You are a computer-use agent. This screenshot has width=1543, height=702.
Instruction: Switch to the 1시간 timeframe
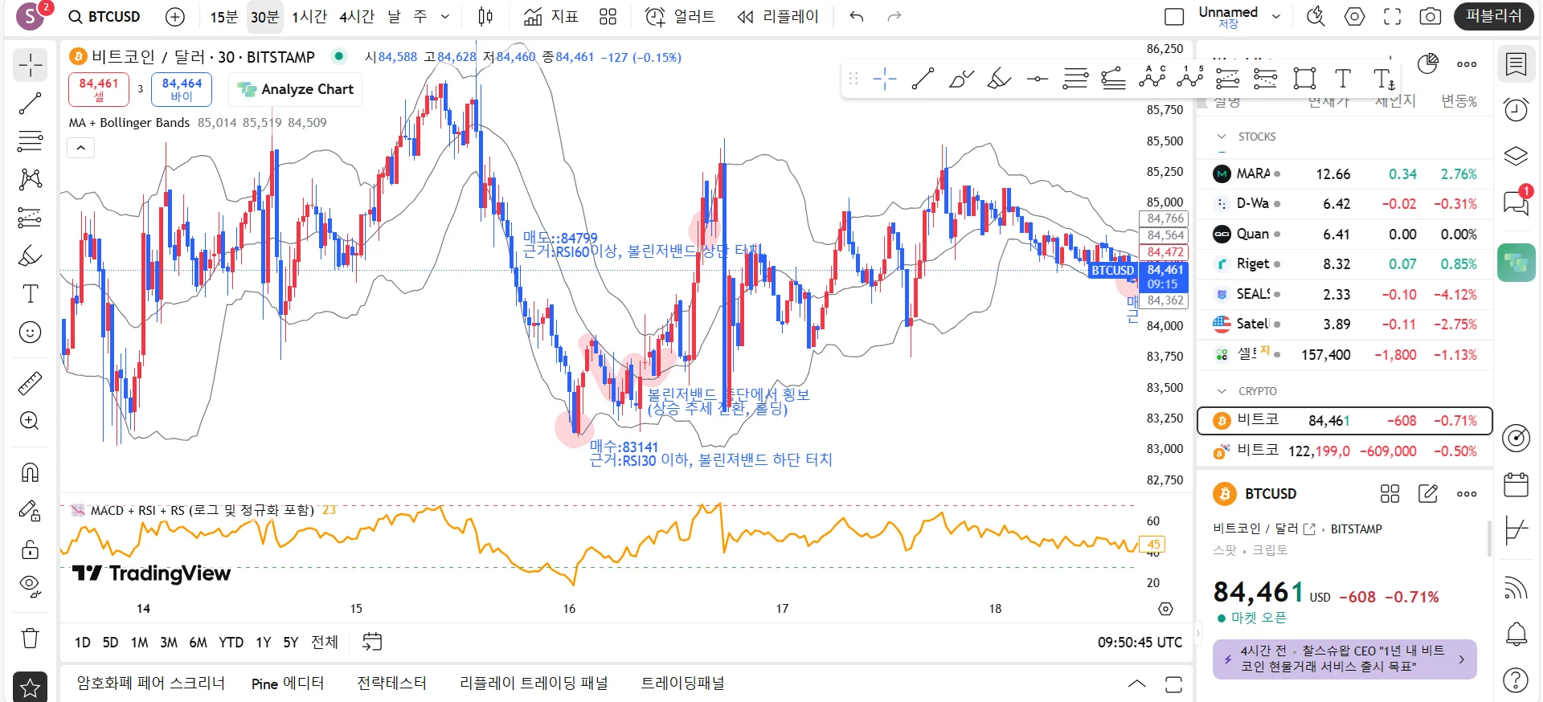pos(309,17)
